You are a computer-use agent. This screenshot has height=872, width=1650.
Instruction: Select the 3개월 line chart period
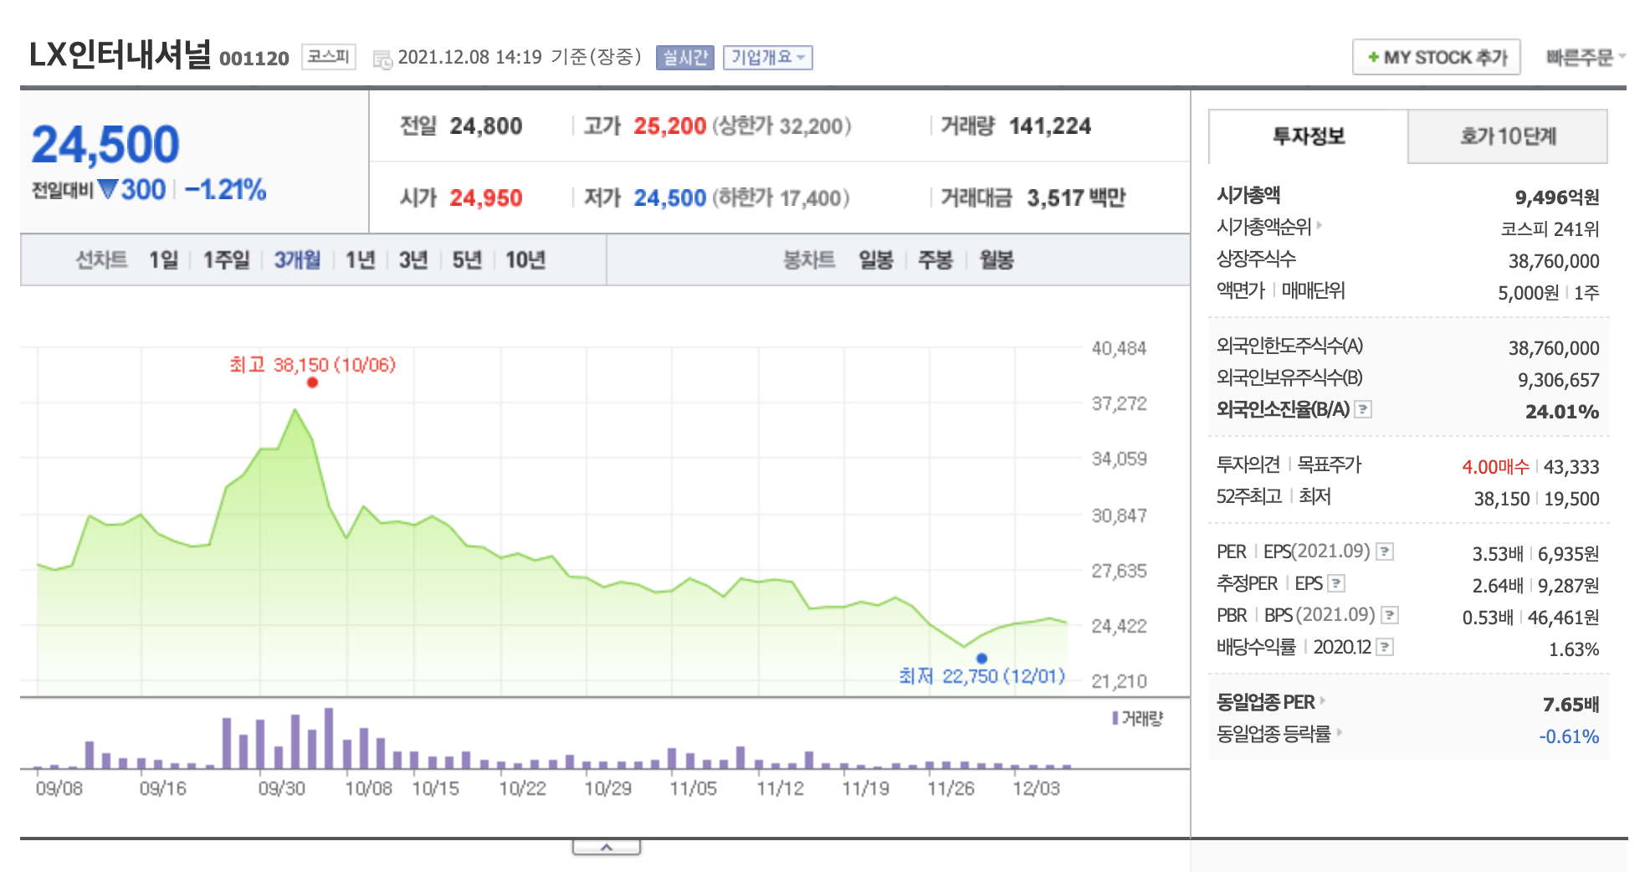(x=297, y=259)
